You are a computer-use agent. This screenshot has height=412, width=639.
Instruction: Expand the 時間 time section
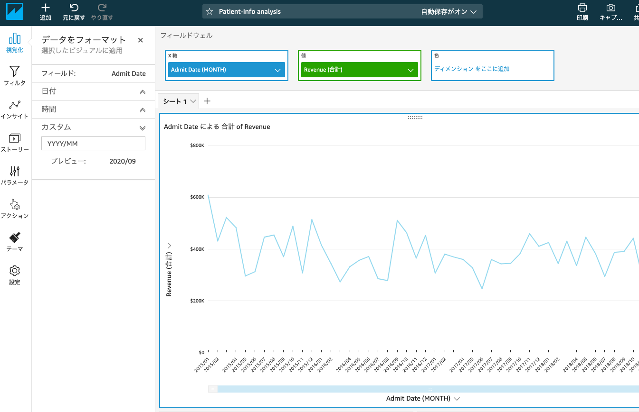pos(93,109)
